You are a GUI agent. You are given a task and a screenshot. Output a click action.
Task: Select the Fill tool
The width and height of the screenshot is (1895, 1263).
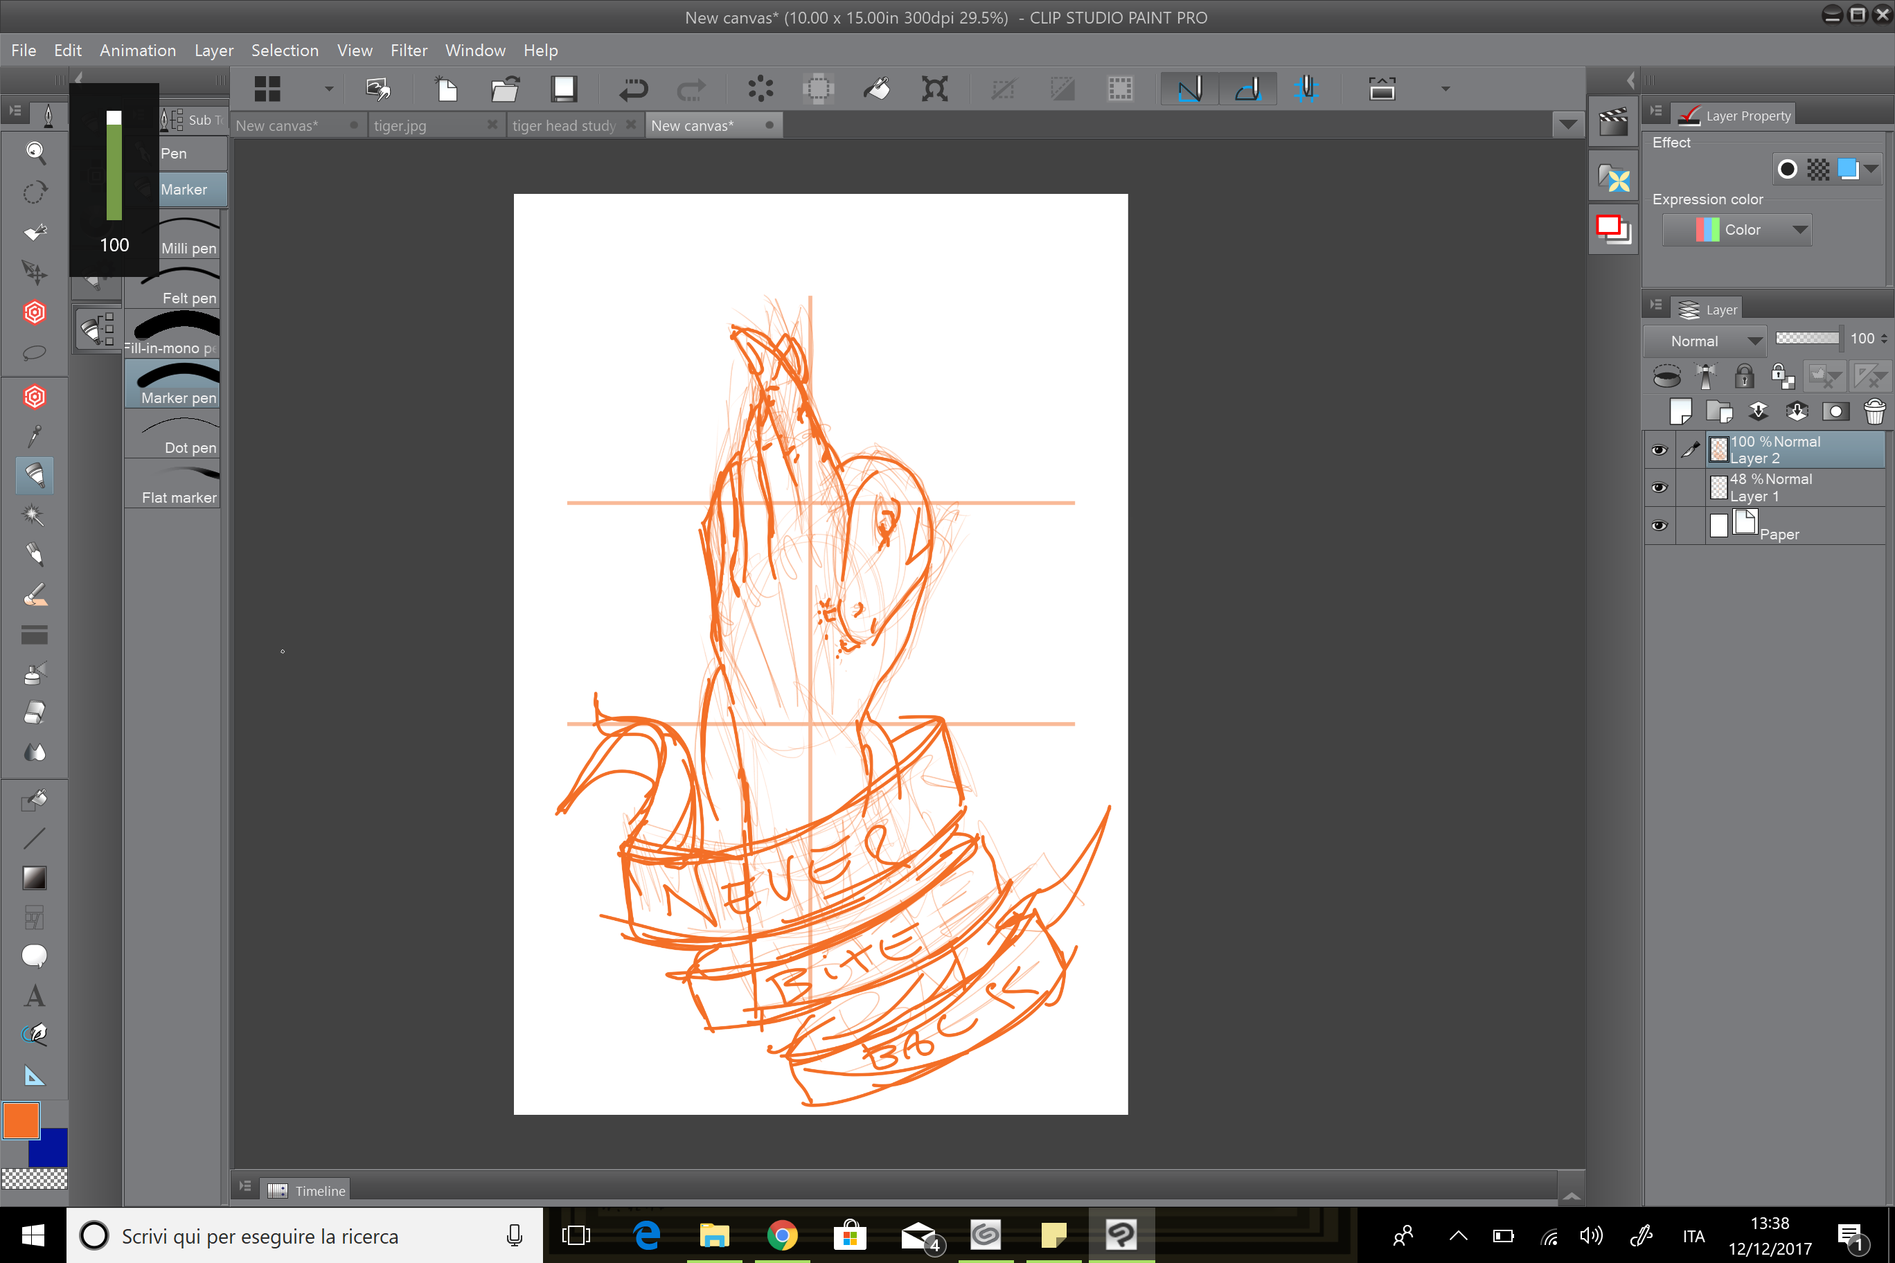[35, 800]
